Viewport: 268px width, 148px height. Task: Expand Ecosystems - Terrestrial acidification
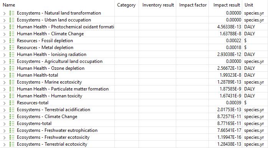5,110
